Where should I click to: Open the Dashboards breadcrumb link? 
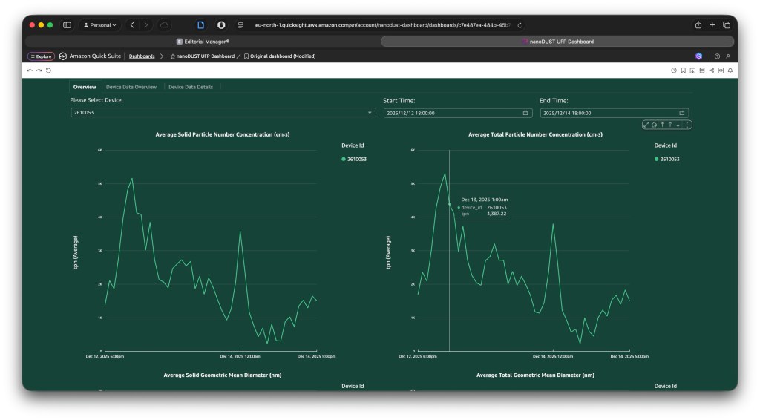coord(142,56)
